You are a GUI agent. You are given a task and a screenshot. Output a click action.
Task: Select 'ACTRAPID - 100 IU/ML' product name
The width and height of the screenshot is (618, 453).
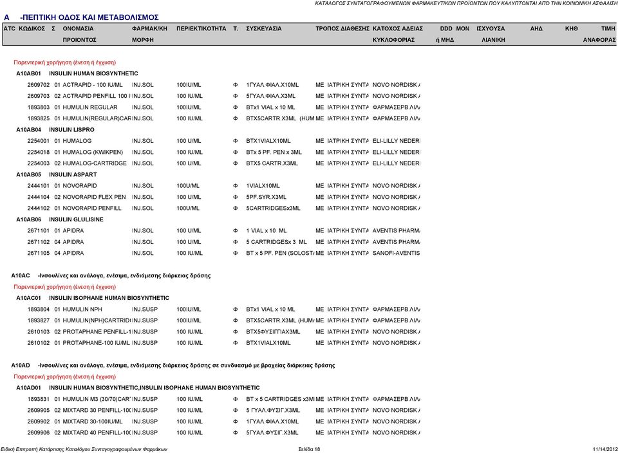pyautogui.click(x=93, y=85)
